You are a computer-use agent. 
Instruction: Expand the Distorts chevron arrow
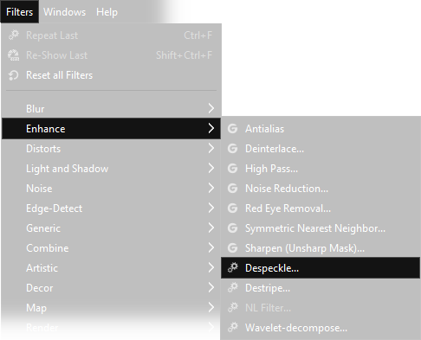click(x=211, y=148)
